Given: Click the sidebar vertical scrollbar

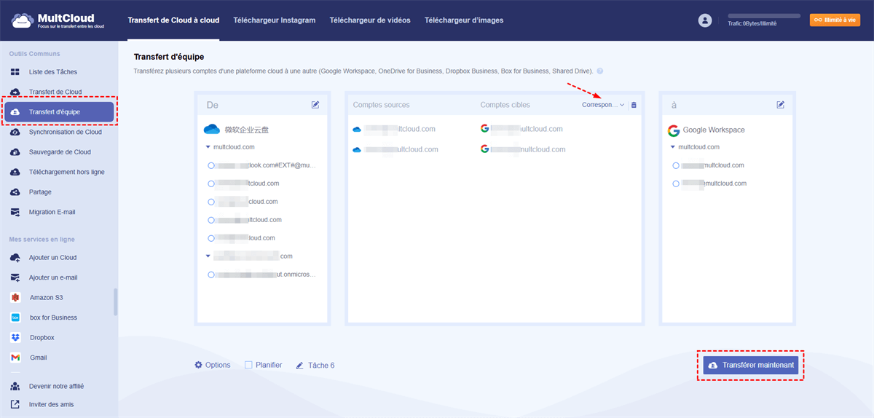Looking at the screenshot, I should (115, 301).
